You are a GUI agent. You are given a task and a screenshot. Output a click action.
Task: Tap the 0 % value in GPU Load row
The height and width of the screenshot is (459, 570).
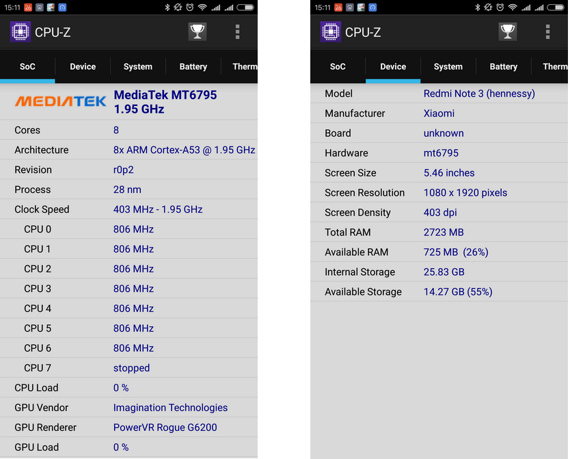(121, 447)
